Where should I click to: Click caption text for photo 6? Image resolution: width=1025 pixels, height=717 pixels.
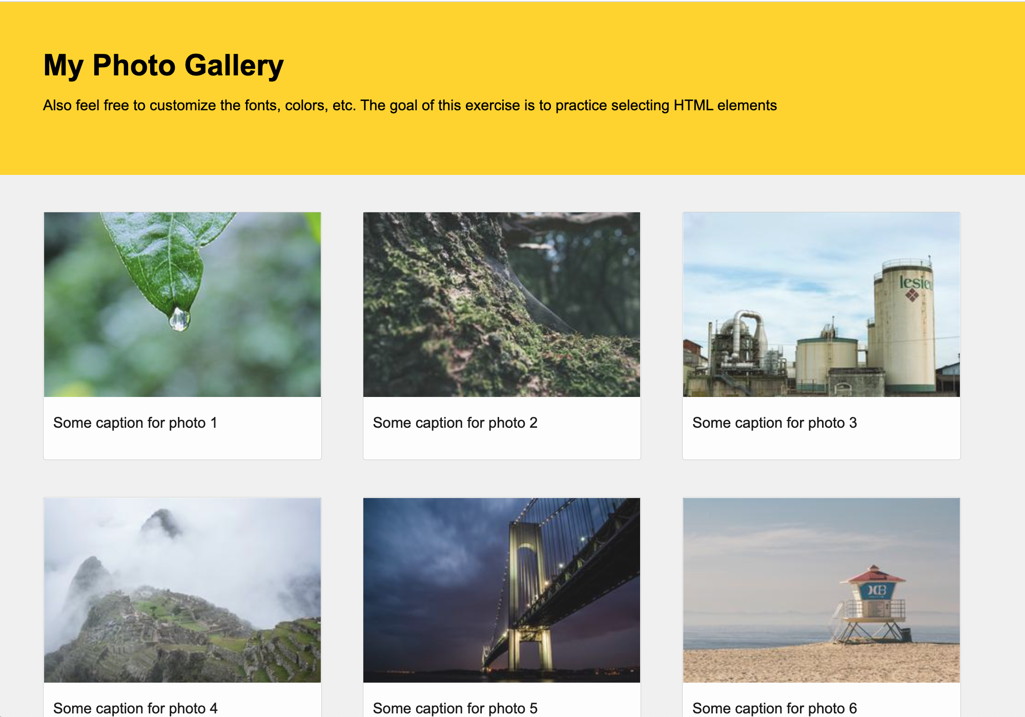coord(774,708)
